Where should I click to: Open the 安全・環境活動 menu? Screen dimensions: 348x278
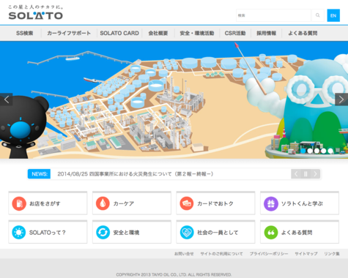(197, 33)
